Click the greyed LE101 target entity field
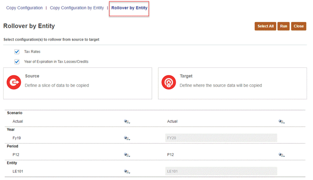Image resolution: width=313 pixels, height=180 pixels. coord(221,171)
